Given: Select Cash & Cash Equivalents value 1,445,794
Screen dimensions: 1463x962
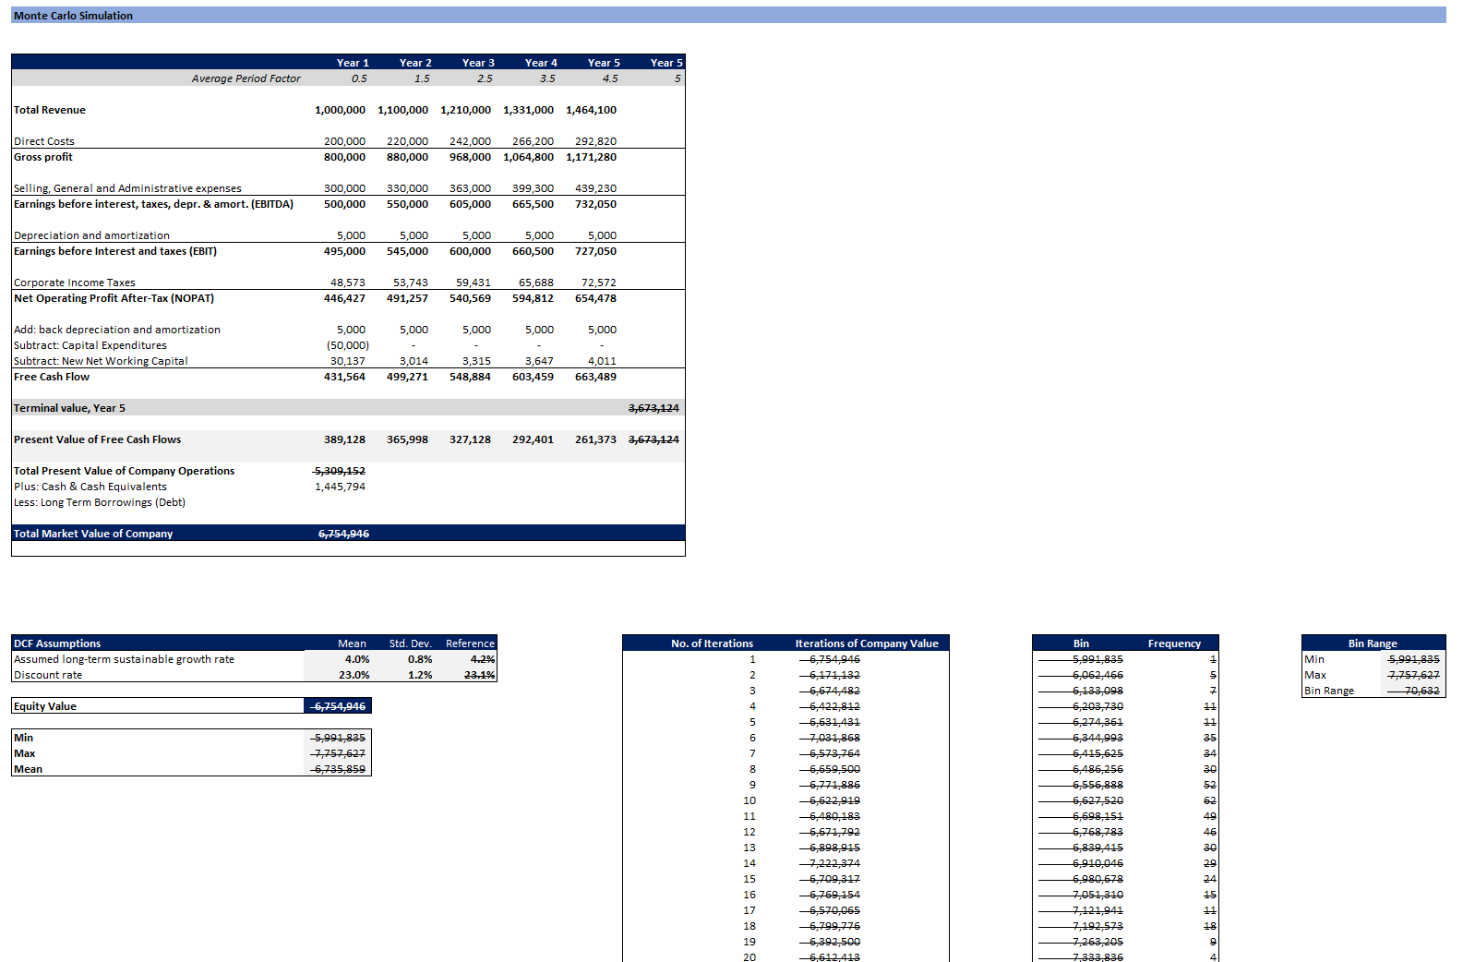Looking at the screenshot, I should [340, 487].
